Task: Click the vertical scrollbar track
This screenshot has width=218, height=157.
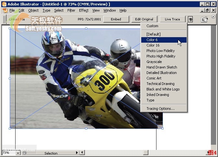Action: point(213,85)
